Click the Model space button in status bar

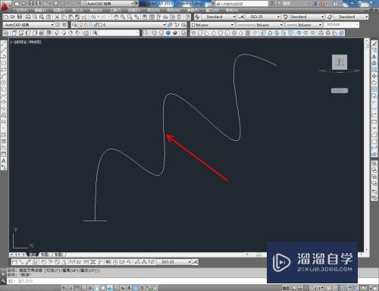coord(286,288)
